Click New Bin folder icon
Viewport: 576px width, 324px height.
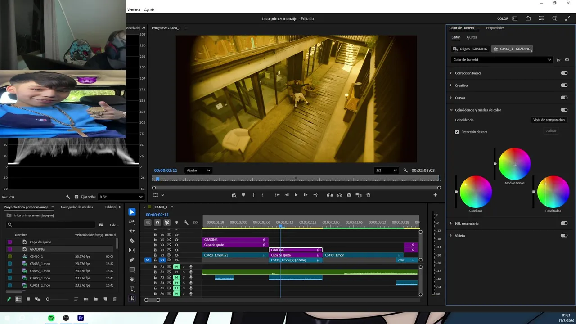pyautogui.click(x=95, y=299)
